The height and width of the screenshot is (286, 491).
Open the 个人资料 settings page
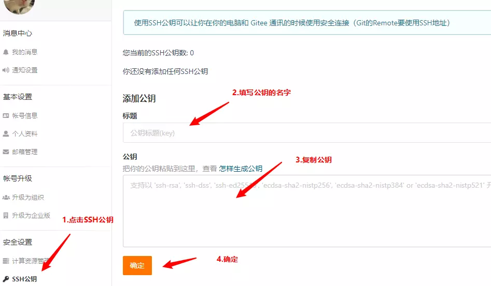(25, 134)
